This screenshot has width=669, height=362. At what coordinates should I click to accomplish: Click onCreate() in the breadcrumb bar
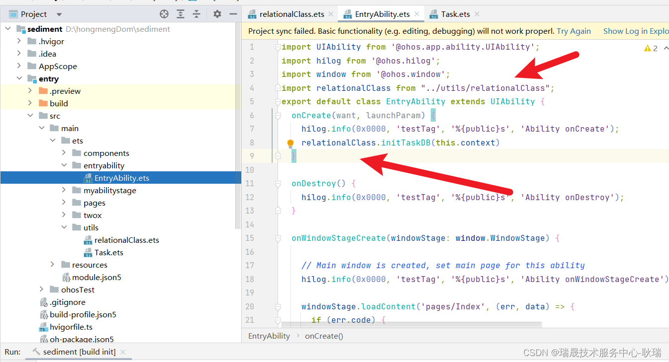tap(324, 336)
